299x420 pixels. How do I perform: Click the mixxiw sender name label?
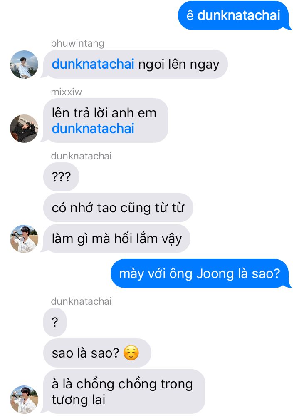(x=67, y=92)
